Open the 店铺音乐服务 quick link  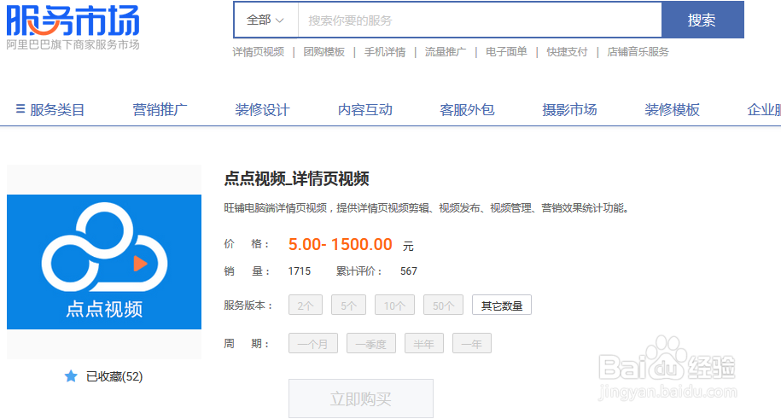coord(638,52)
